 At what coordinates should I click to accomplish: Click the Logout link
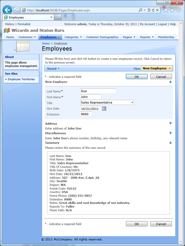pos(163,24)
